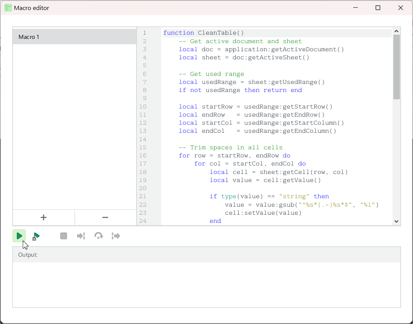The width and height of the screenshot is (413, 324).
Task: Click the step over curved arrow icon
Action: 98,236
